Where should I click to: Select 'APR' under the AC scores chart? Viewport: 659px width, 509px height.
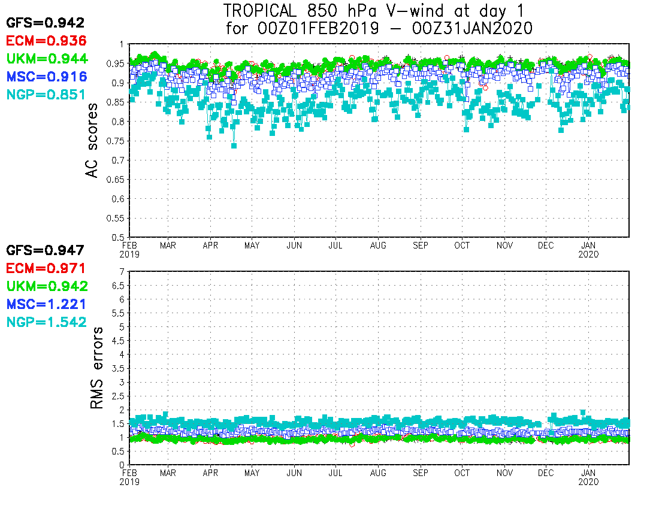click(x=210, y=246)
